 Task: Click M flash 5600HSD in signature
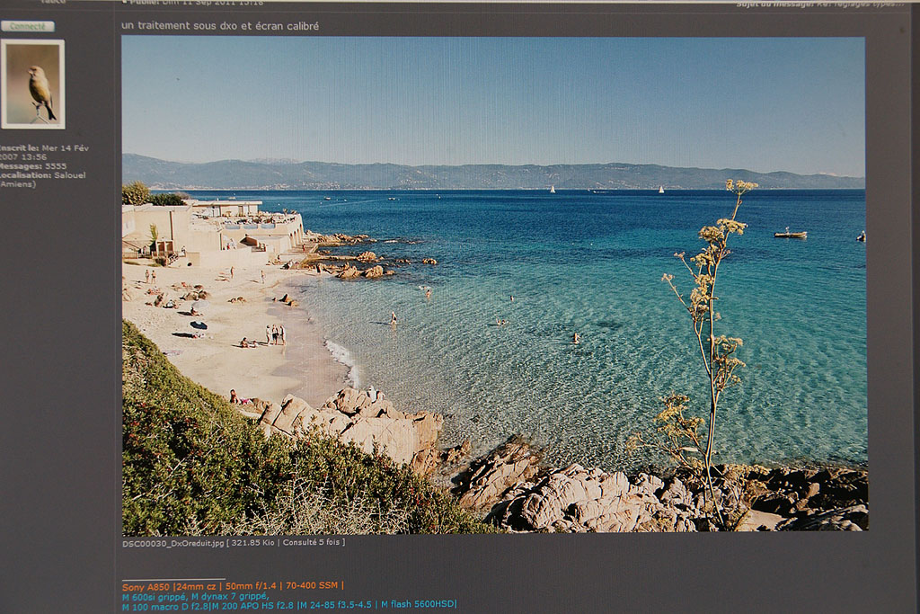[x=418, y=604]
